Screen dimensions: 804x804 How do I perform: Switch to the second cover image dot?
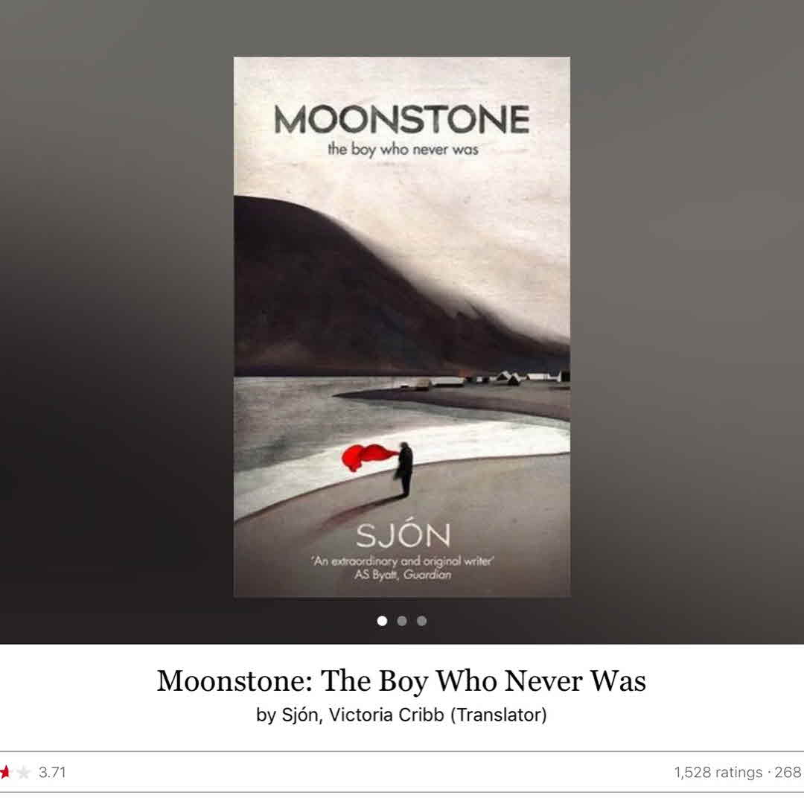click(402, 621)
